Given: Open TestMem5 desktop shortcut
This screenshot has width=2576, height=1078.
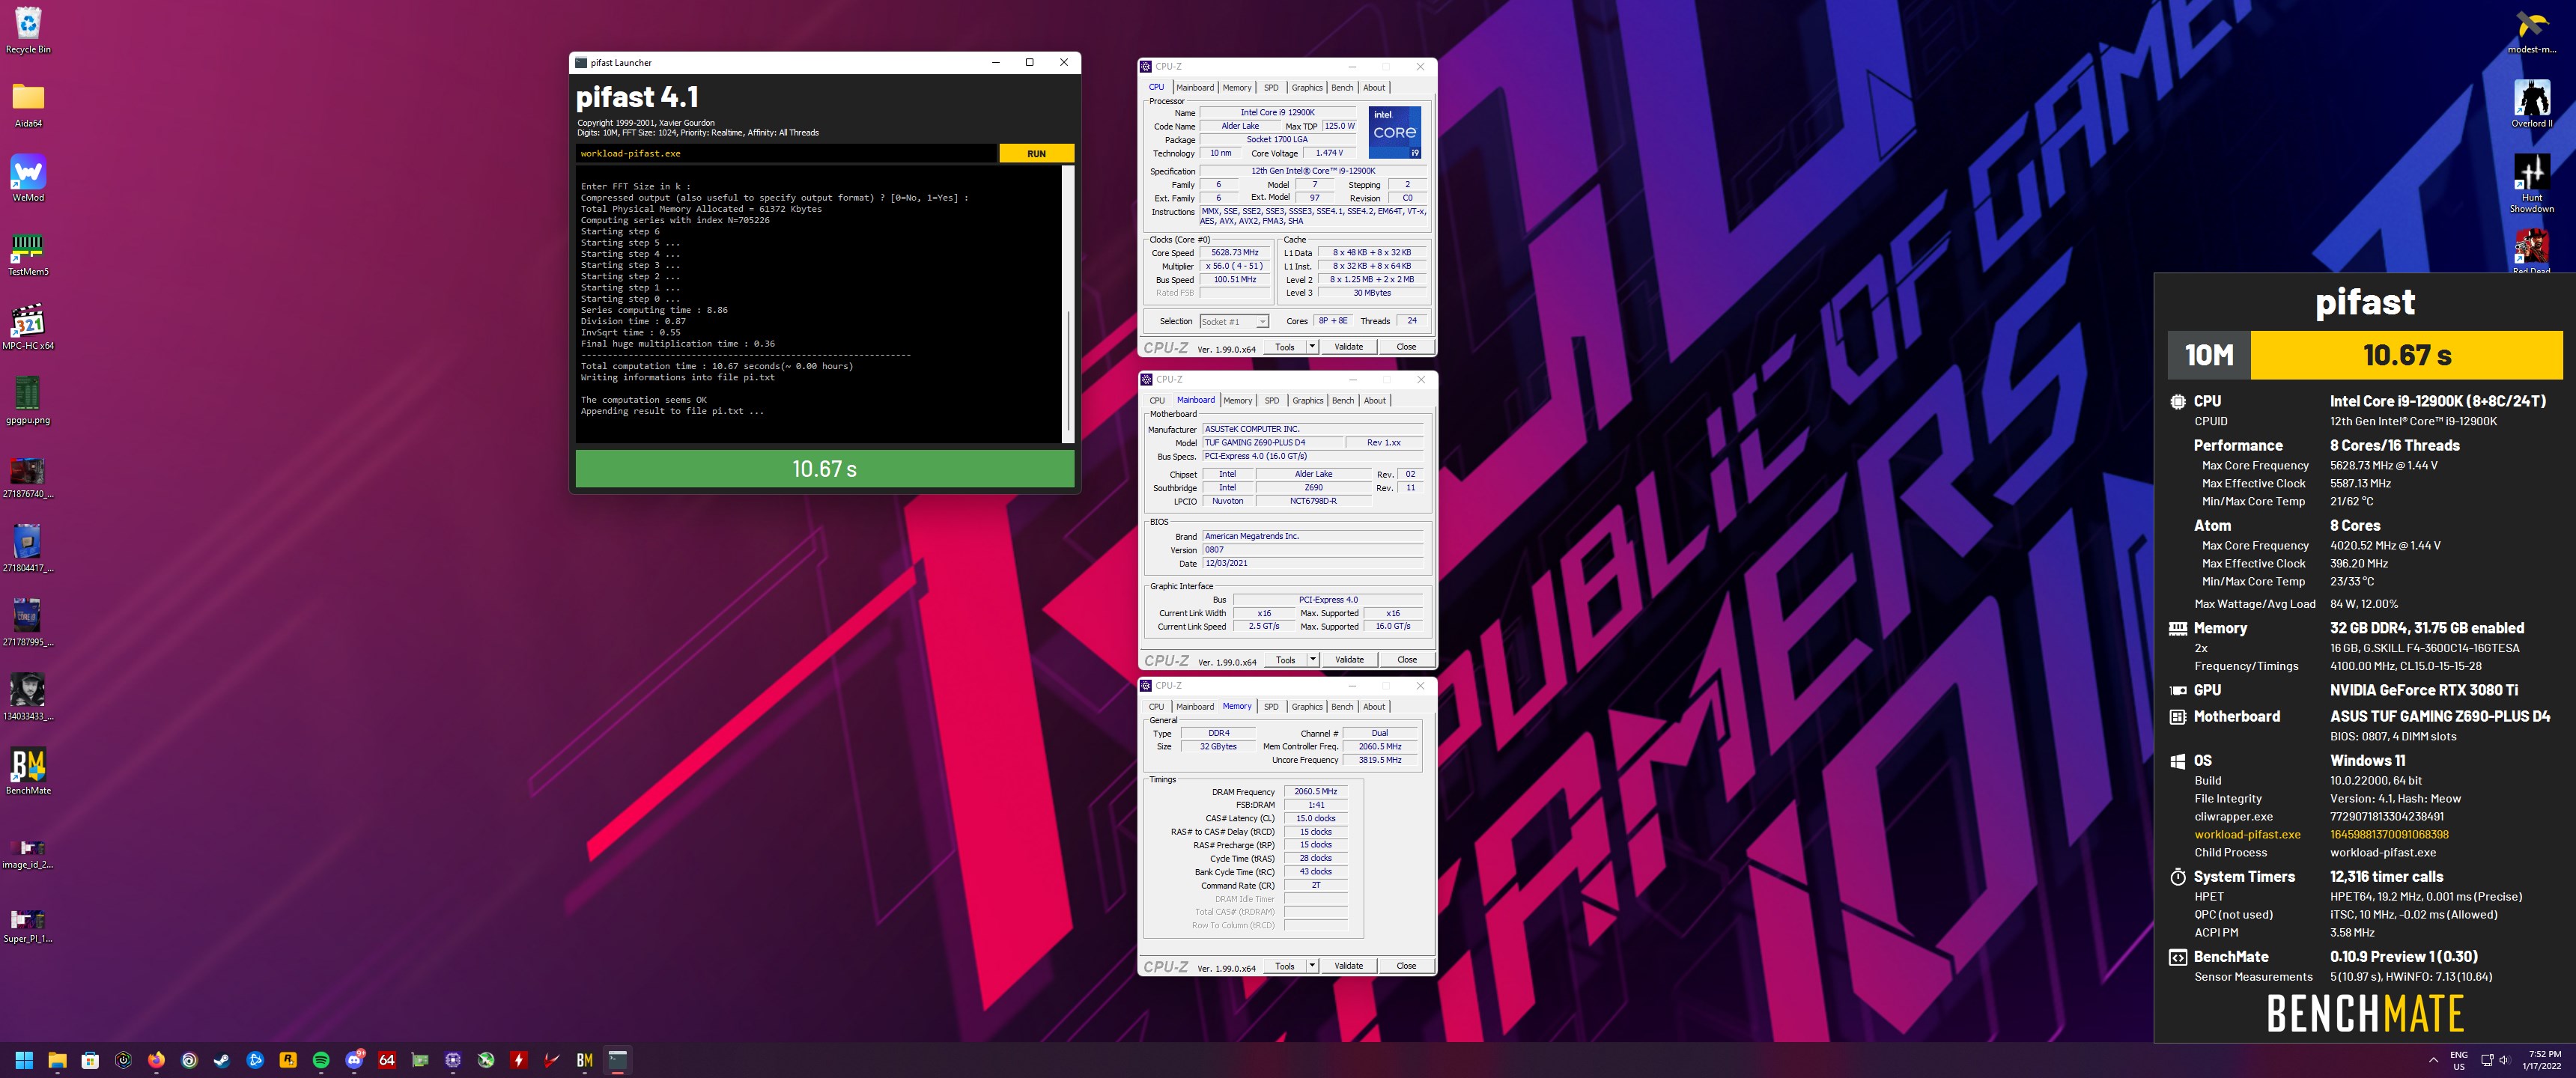Looking at the screenshot, I should click(28, 252).
